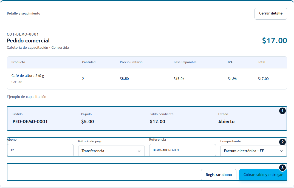Click the Base imponible column header
The width and height of the screenshot is (294, 188).
pyautogui.click(x=185, y=62)
